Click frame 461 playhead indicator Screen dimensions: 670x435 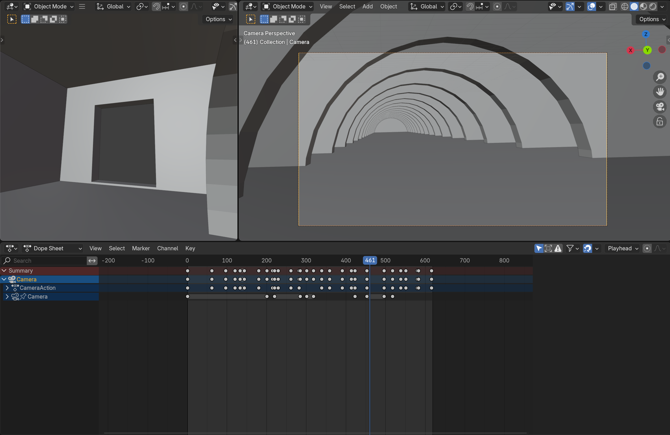370,260
